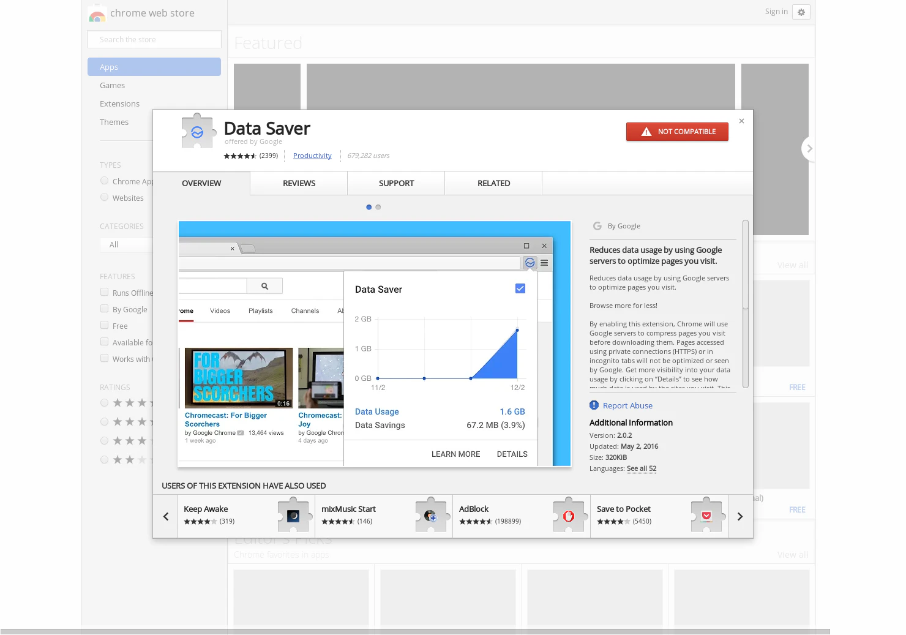Click the Google G icon beside By Google
This screenshot has height=635, width=906.
point(597,226)
